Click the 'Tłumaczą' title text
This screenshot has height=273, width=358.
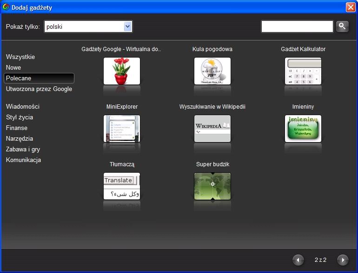tap(122, 164)
